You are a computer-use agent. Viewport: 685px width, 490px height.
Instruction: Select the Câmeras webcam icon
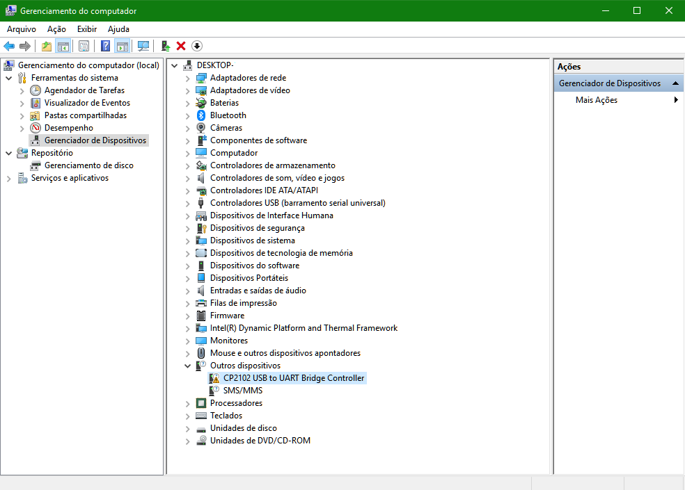click(201, 128)
